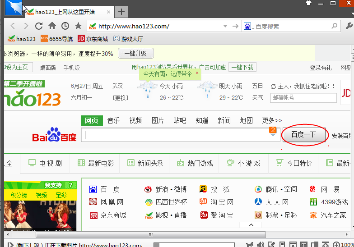Open browsing history clock icon
Screen dimensions: 354x247
tap(65, 26)
